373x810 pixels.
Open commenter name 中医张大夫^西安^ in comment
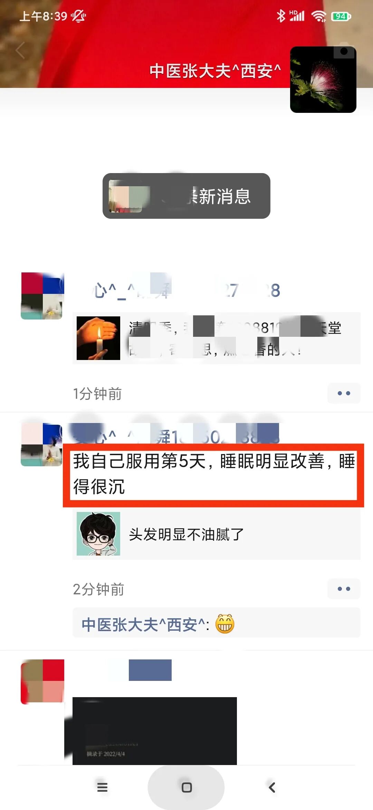click(x=143, y=625)
